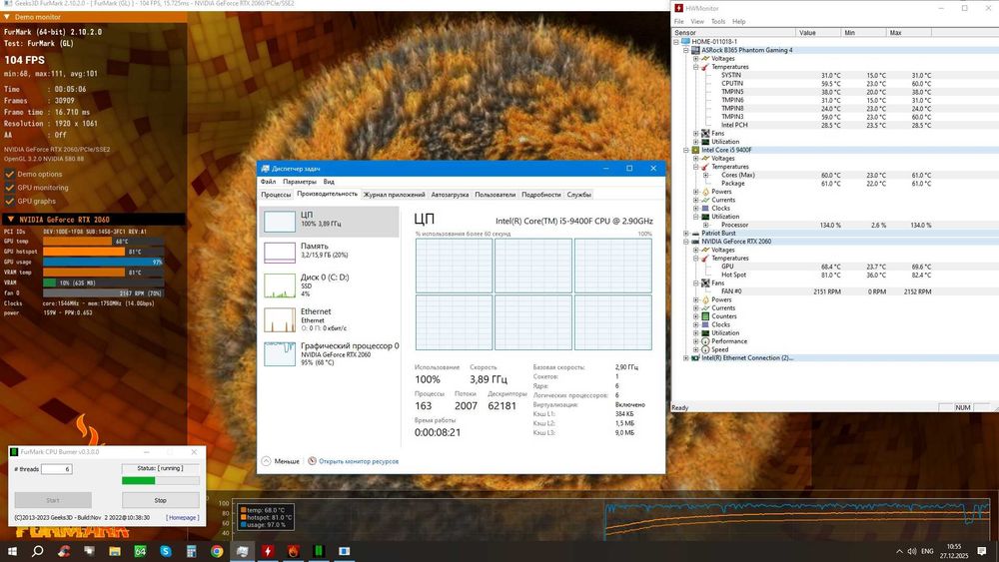Screen dimensions: 999x562
Task: Expand Currents under NVIDIA GeForce RTX 2060
Action: tap(695, 308)
